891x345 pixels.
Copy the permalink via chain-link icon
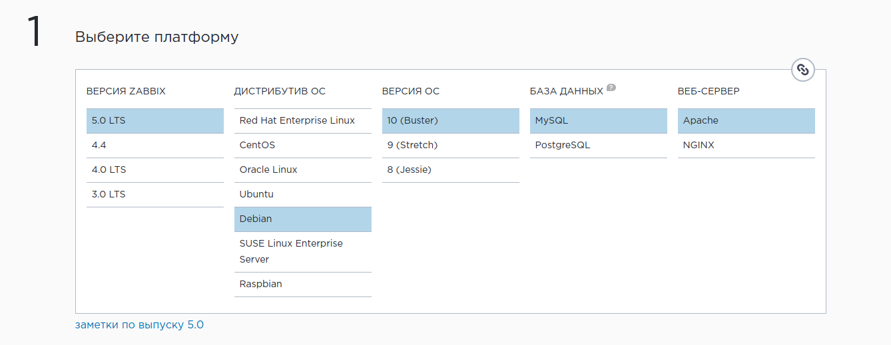point(803,69)
